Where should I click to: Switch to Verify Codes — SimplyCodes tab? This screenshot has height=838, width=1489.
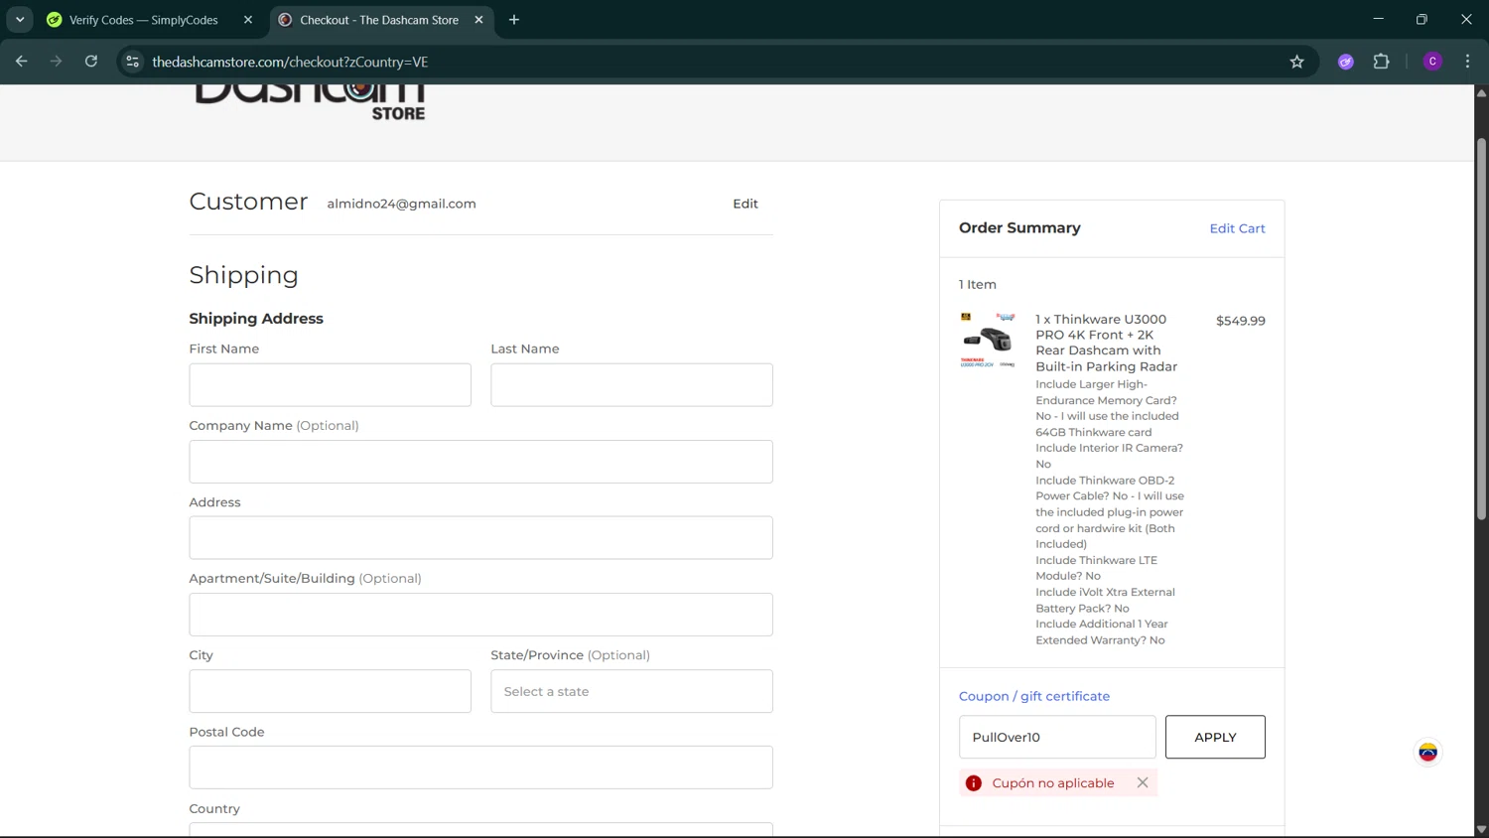[x=143, y=20]
